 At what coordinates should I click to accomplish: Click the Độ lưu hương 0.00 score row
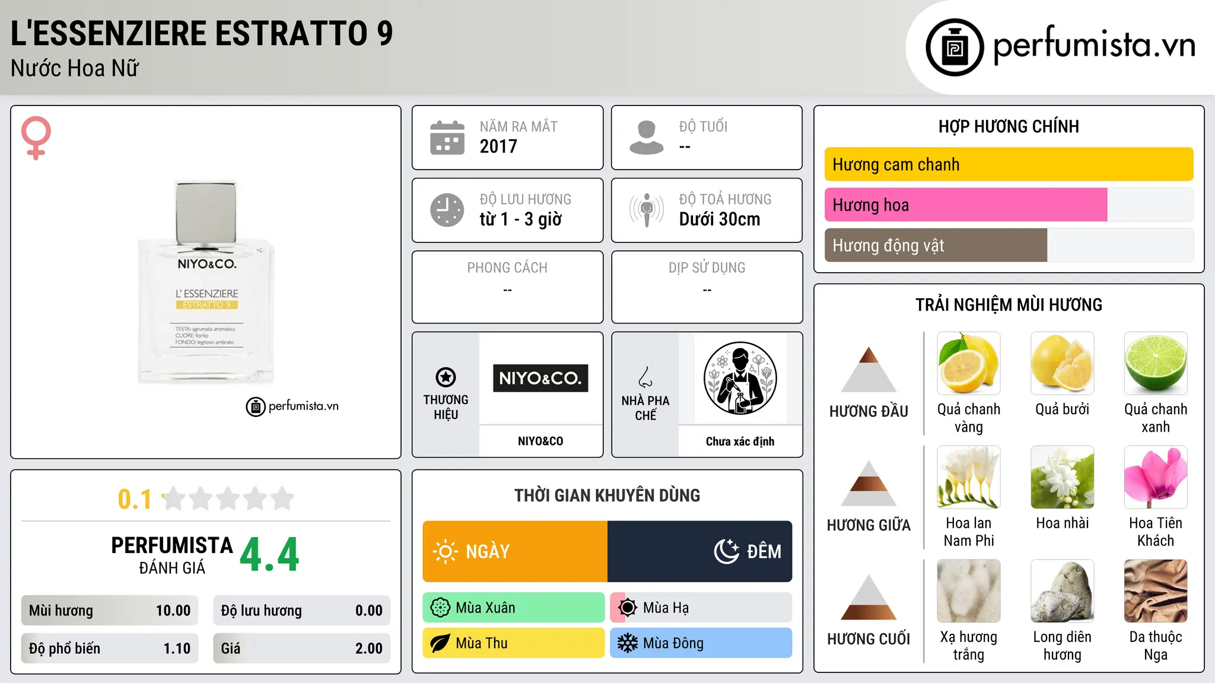(301, 611)
